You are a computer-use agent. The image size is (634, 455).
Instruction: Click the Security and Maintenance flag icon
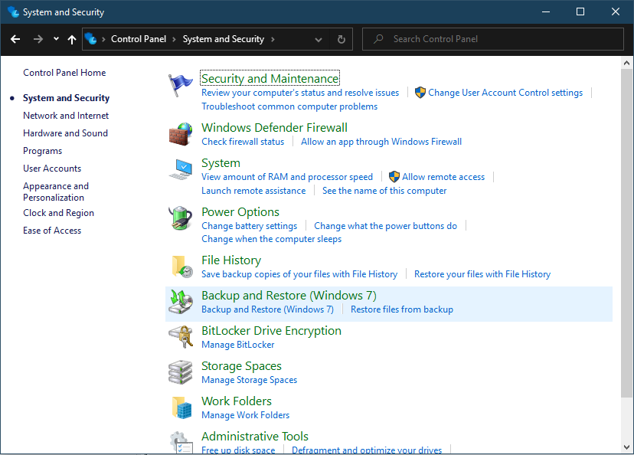(x=180, y=85)
